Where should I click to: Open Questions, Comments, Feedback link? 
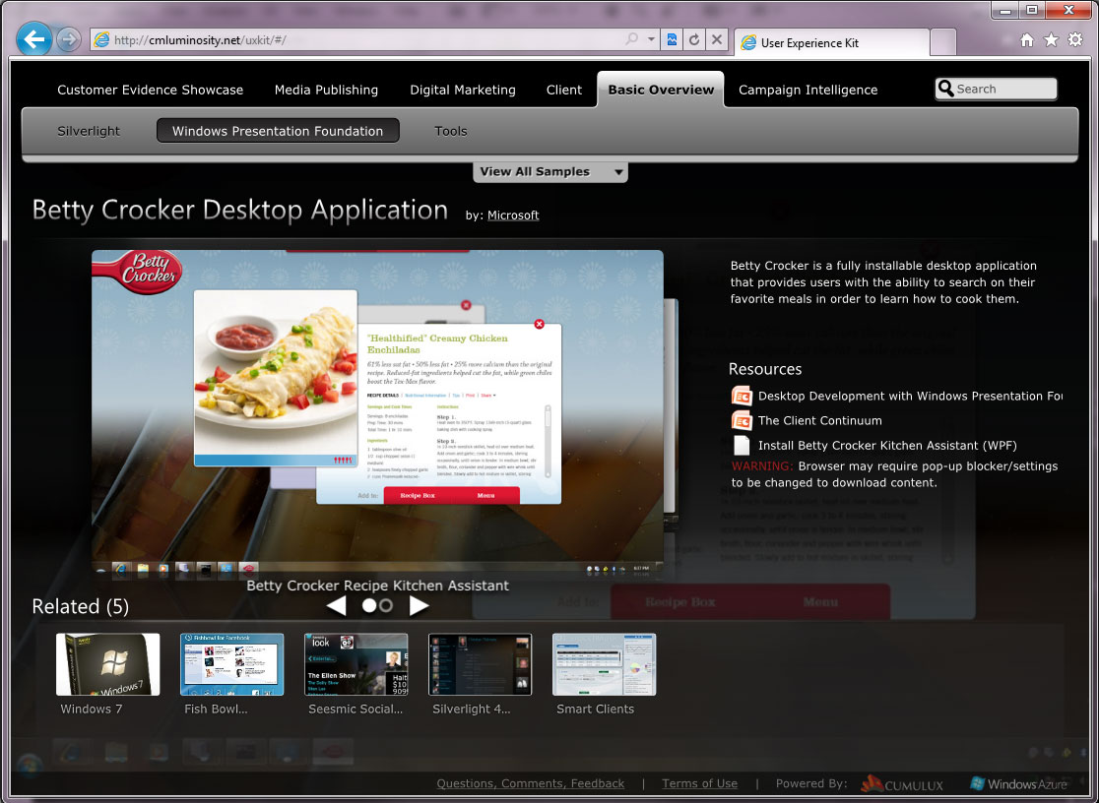pyautogui.click(x=531, y=783)
